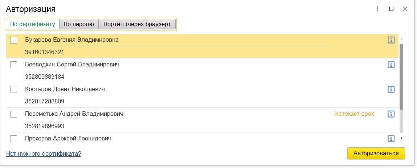Image resolution: width=417 pixels, height=168 pixels.
Task: Switch to the По паролю tab
Action: tap(79, 24)
